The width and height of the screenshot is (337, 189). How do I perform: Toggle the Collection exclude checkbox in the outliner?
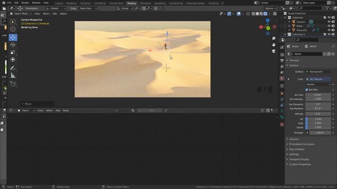(x=324, y=17)
